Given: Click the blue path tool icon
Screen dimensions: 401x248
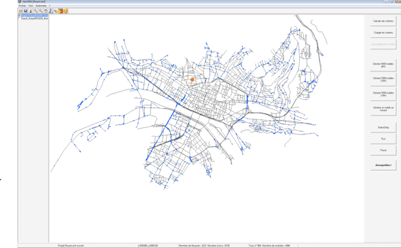Looking at the screenshot, I should pos(51,11).
